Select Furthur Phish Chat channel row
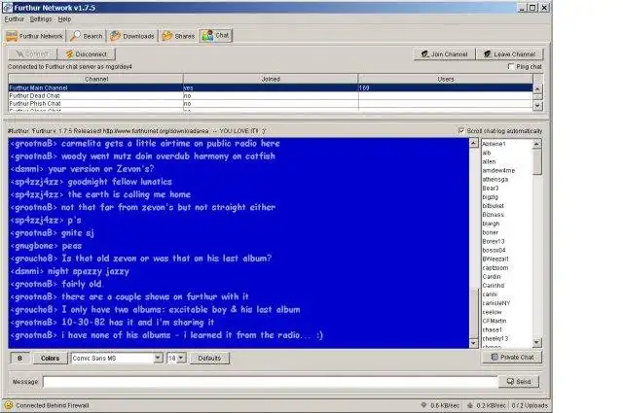The width and height of the screenshot is (623, 413). tap(271, 104)
